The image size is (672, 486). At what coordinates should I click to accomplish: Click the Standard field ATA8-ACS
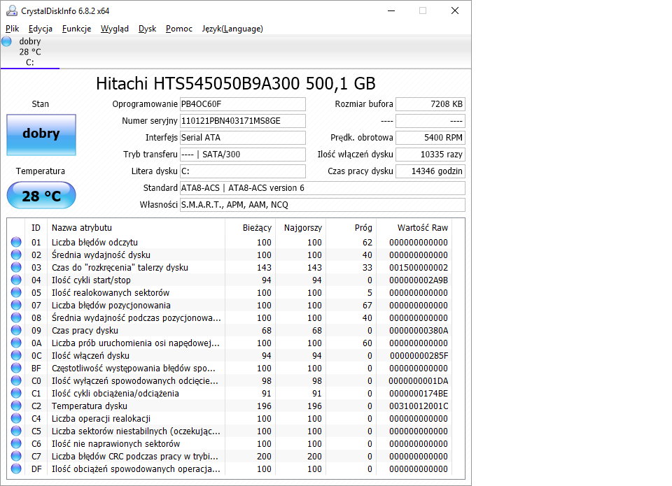pyautogui.click(x=322, y=187)
